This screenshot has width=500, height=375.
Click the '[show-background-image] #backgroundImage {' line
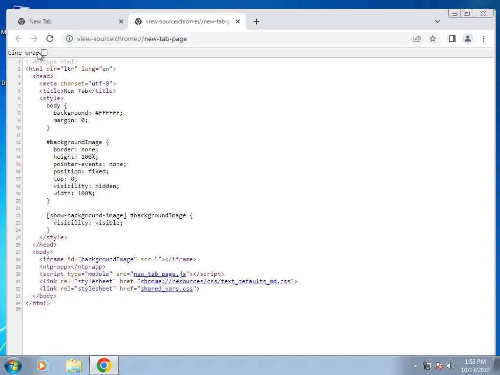[x=120, y=215]
